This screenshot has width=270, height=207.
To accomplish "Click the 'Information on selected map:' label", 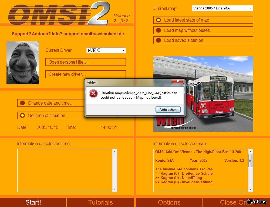I will point(180,143).
